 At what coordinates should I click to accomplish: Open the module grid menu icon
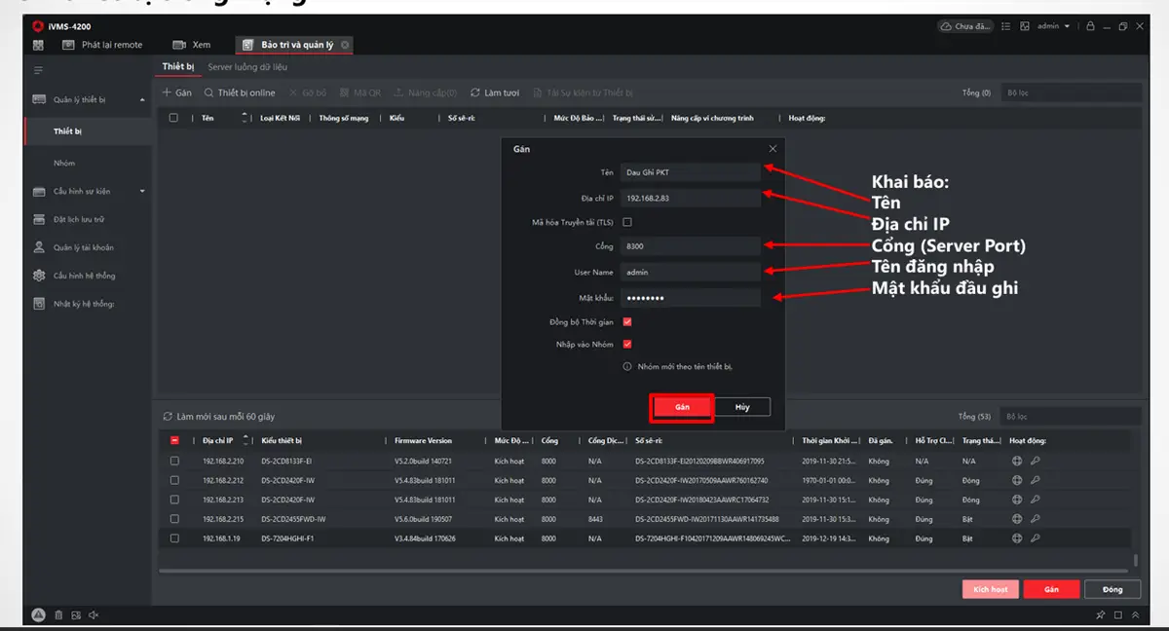38,45
